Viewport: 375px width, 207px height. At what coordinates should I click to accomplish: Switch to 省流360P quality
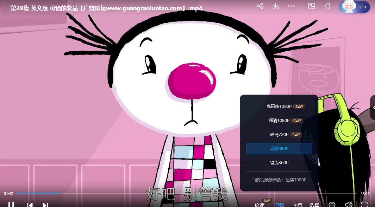point(279,163)
